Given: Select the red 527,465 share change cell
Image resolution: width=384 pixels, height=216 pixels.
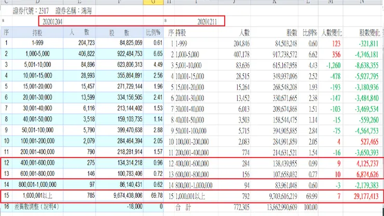Looking at the screenshot, I should click(x=369, y=142).
